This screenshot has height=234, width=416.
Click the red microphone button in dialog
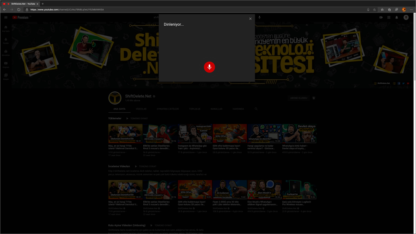pos(209,67)
